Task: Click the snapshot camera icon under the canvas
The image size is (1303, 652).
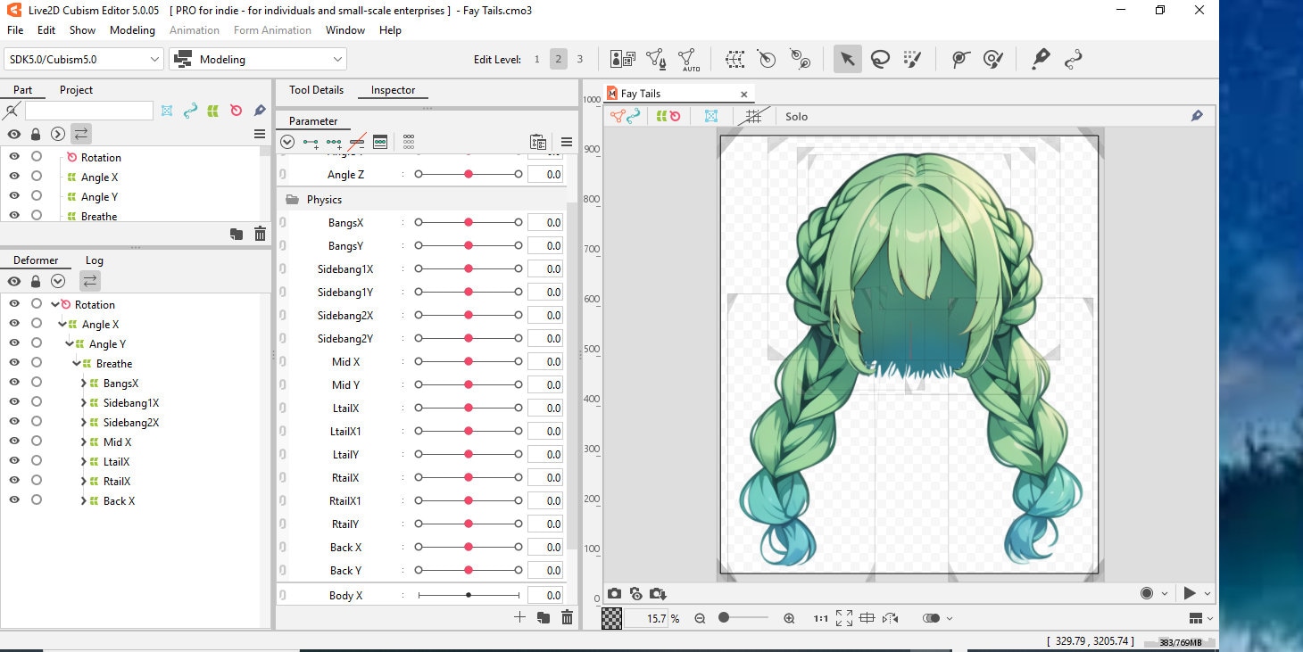Action: pyautogui.click(x=614, y=593)
